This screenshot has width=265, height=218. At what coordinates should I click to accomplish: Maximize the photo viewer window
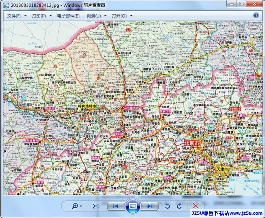pos(241,4)
